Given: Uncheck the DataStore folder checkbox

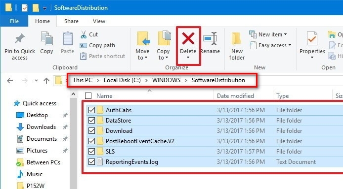Looking at the screenshot, I should coord(91,120).
